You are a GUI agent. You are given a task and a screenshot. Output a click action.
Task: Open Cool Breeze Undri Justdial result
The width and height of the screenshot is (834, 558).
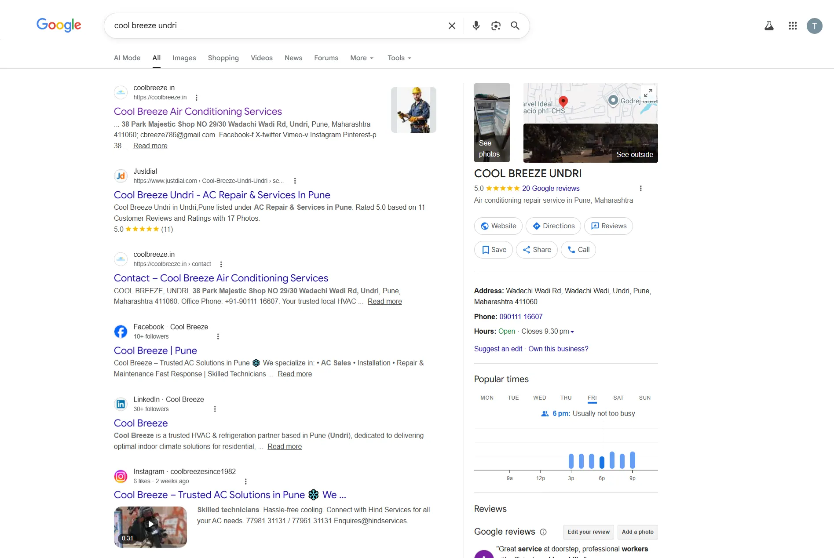tap(222, 195)
